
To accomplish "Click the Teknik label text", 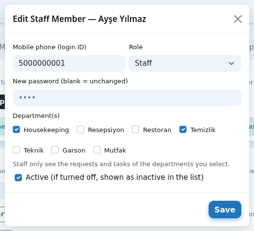I will click(x=34, y=151).
